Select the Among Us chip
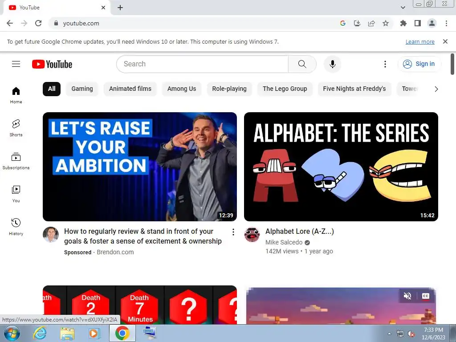This screenshot has height=342, width=456. (x=182, y=89)
